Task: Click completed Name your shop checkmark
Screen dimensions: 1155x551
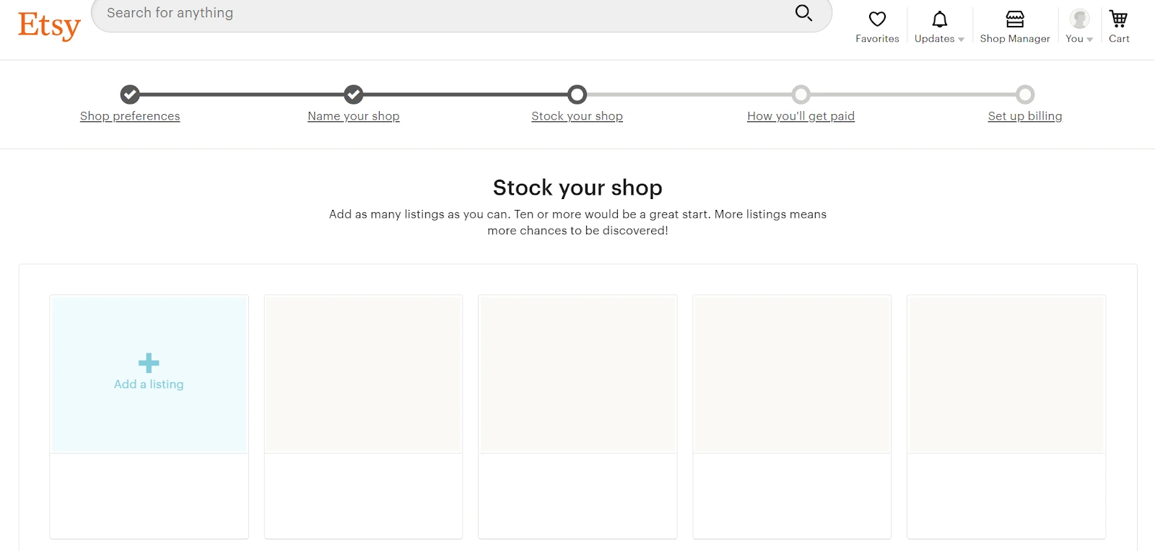Action: click(x=354, y=94)
